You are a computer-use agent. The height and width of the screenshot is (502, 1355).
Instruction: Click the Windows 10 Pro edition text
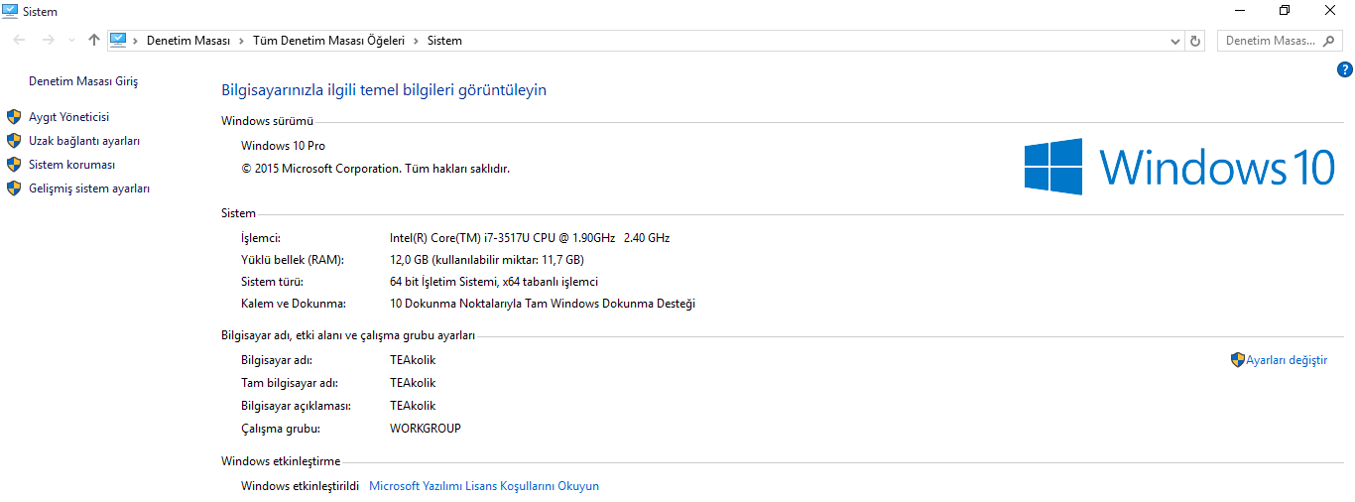pyautogui.click(x=283, y=146)
